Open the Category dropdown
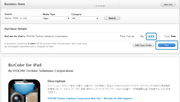 85,18
